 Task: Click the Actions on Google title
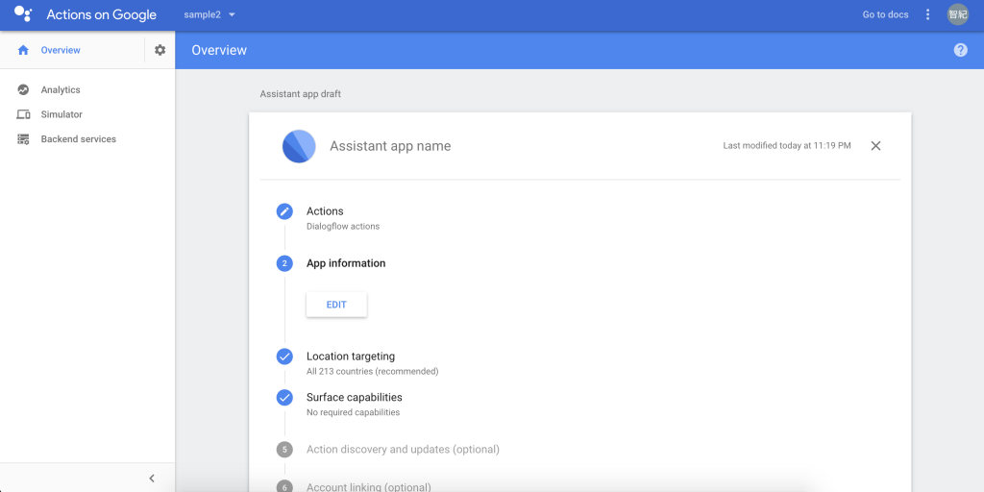(102, 14)
